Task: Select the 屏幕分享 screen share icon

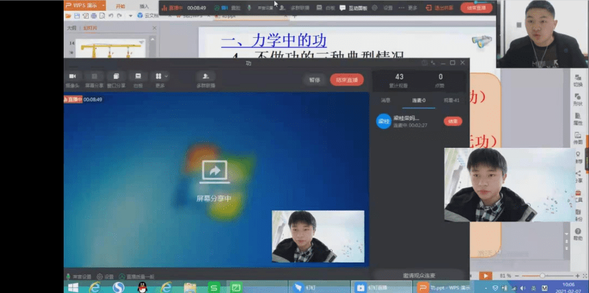Action: (x=94, y=76)
